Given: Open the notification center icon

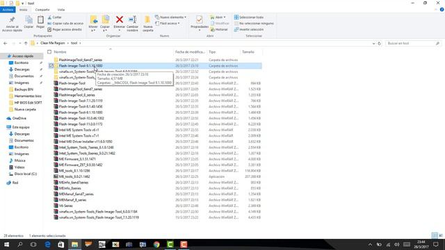Looking at the screenshot, I should coord(436,244).
